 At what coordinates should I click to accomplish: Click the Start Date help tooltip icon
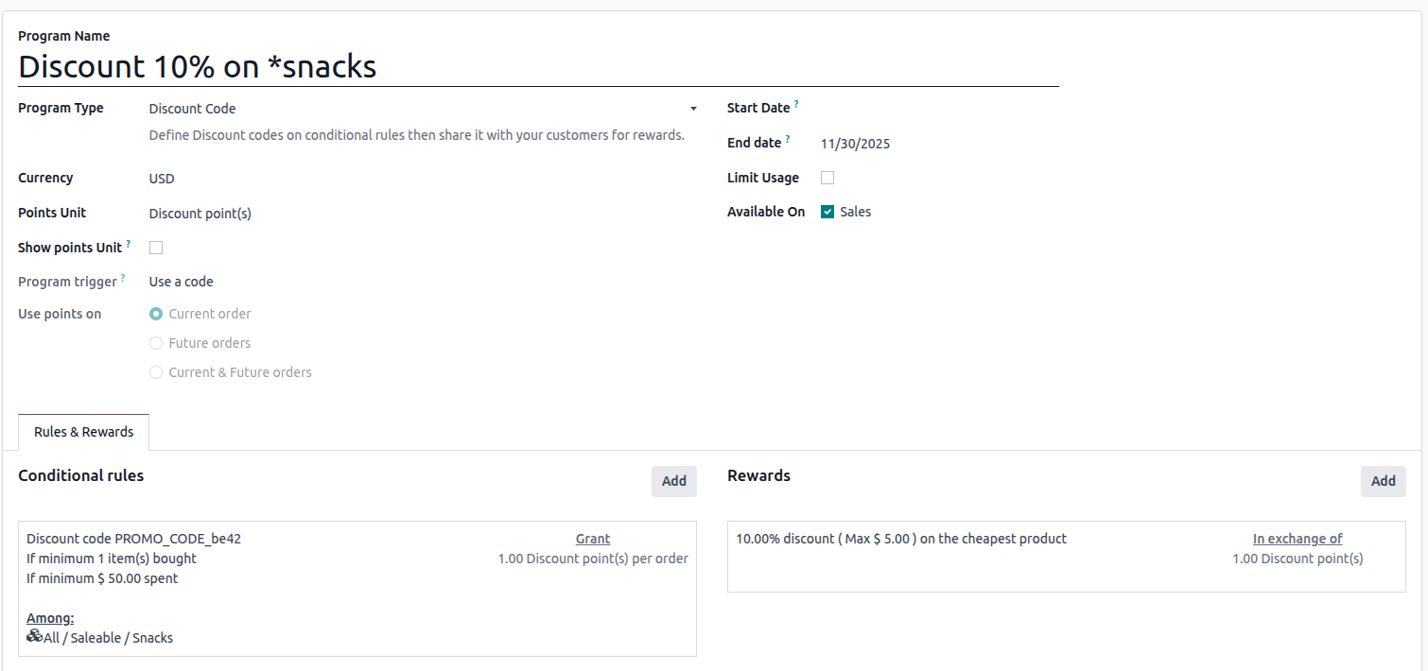pos(796,104)
